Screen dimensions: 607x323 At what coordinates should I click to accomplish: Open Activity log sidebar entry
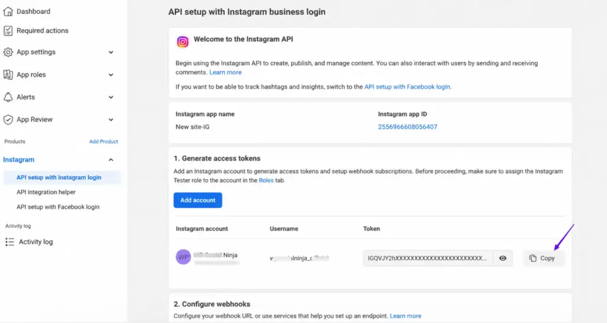(36, 242)
